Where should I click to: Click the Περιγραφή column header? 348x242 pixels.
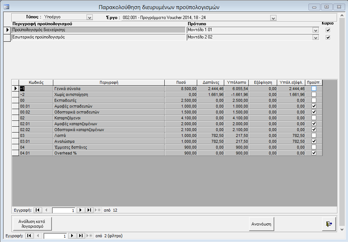108,82
